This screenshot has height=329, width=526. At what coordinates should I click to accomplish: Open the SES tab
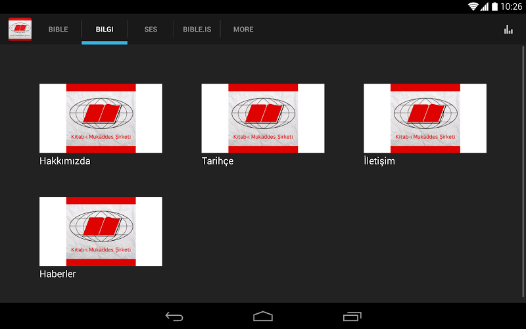point(151,30)
